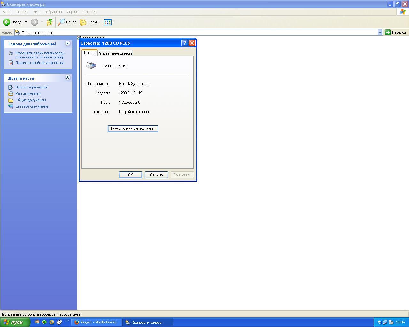This screenshot has width=409, height=327.
Task: Click Просмотр свойств устройства link
Action: click(40, 63)
